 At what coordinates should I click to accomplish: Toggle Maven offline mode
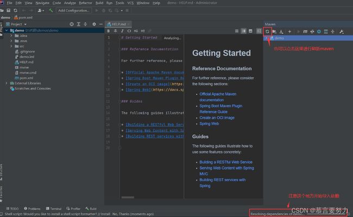tap(312, 32)
